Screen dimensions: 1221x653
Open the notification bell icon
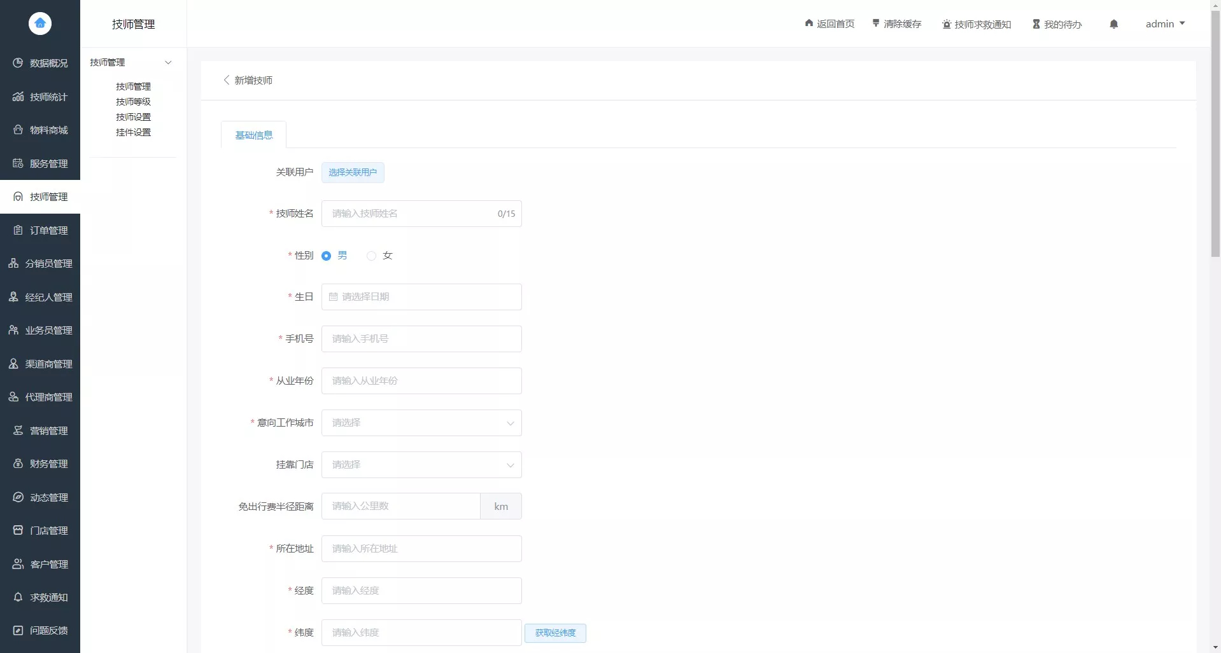pyautogui.click(x=1113, y=24)
